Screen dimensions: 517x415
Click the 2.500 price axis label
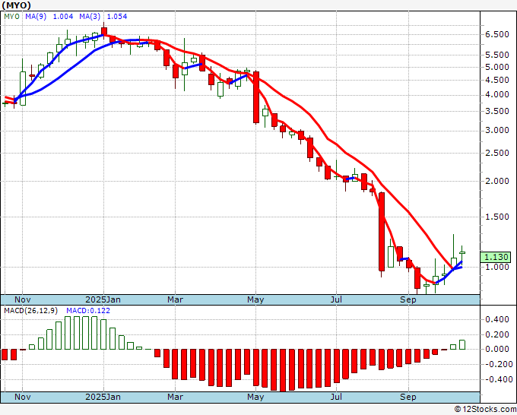[x=497, y=153]
